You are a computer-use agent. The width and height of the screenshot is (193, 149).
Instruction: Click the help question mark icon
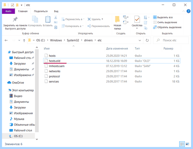pos(188,11)
